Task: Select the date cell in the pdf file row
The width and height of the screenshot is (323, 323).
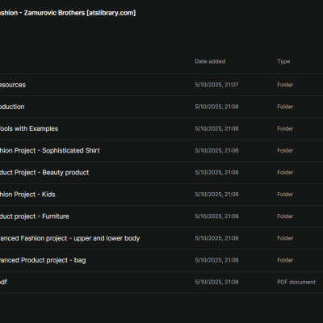Action: [x=216, y=282]
